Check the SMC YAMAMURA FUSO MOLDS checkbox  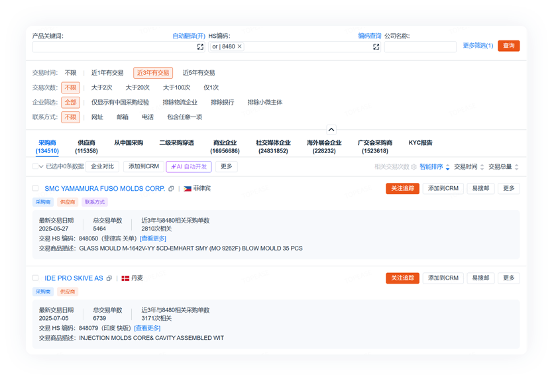(x=36, y=189)
